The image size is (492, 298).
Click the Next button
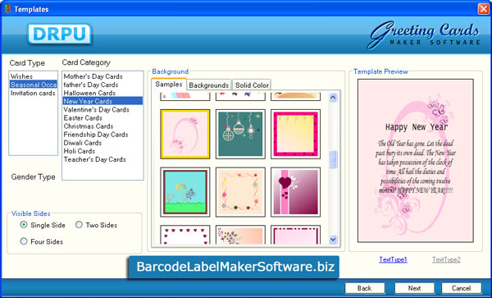pyautogui.click(x=414, y=288)
